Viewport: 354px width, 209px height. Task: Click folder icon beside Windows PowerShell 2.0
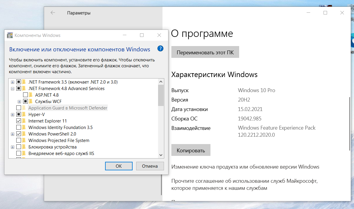point(24,134)
